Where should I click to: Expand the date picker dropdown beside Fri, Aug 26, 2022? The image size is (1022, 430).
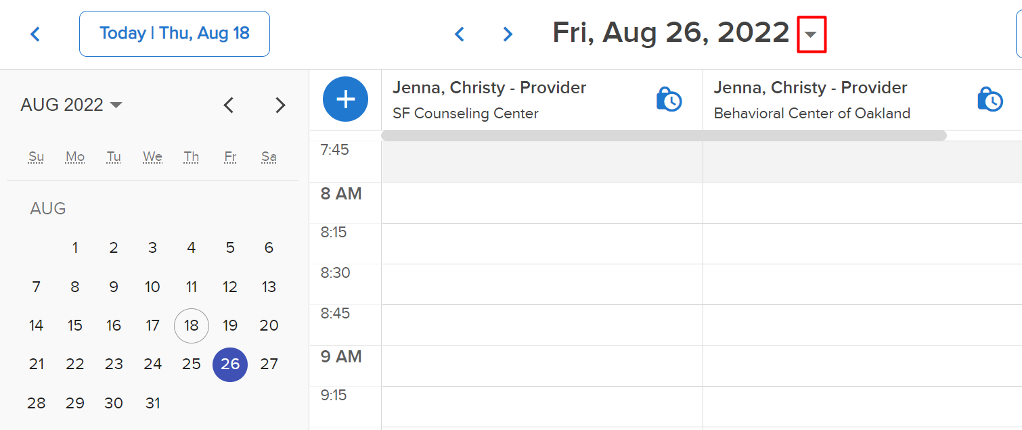click(811, 34)
